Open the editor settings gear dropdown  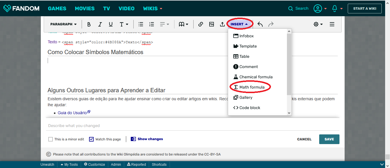[318, 24]
